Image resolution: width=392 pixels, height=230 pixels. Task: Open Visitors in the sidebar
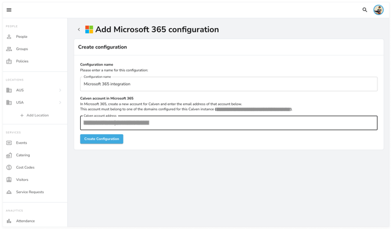(22, 180)
